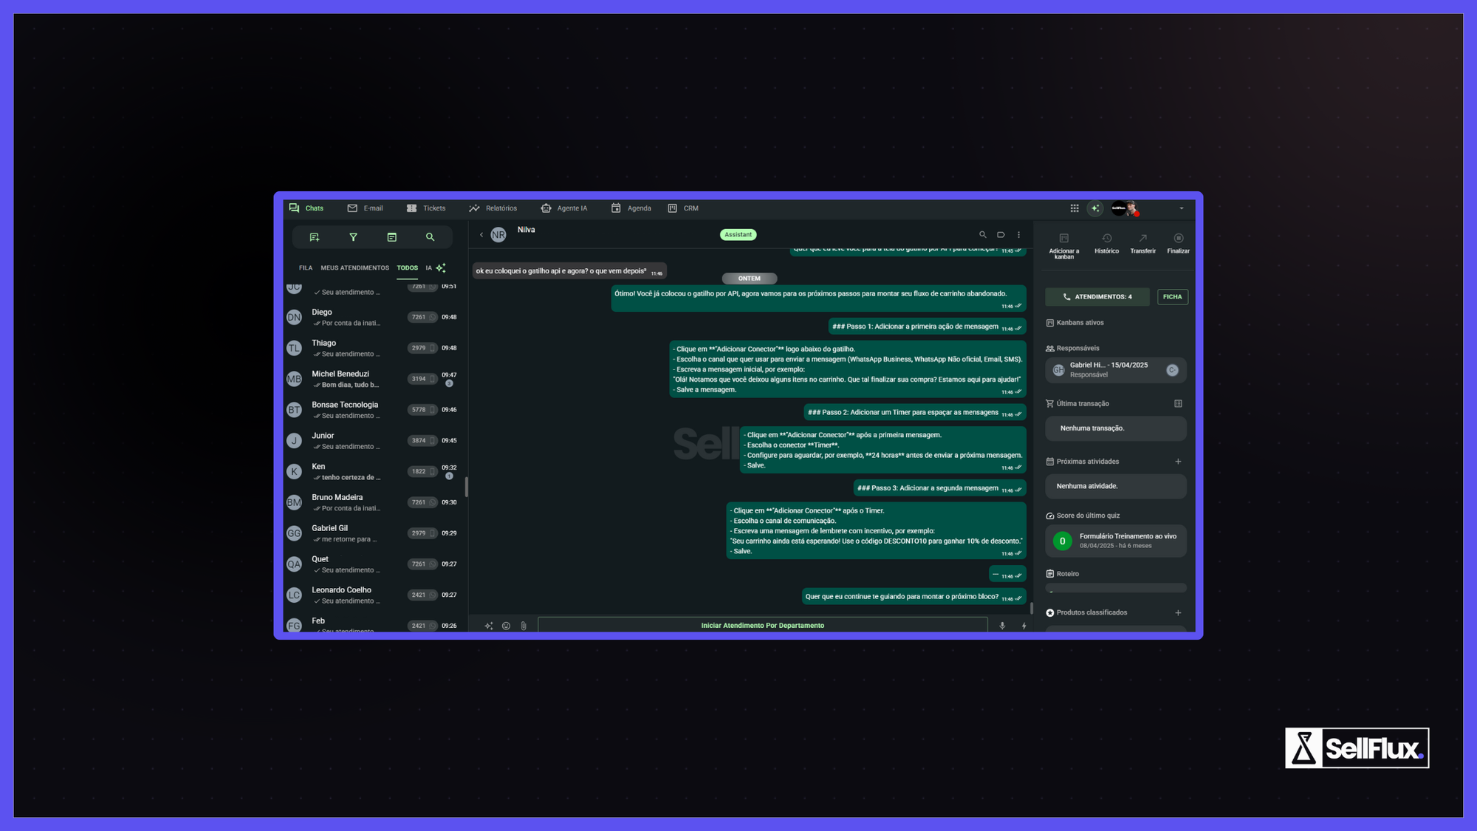Open the Agente IA section

click(564, 208)
